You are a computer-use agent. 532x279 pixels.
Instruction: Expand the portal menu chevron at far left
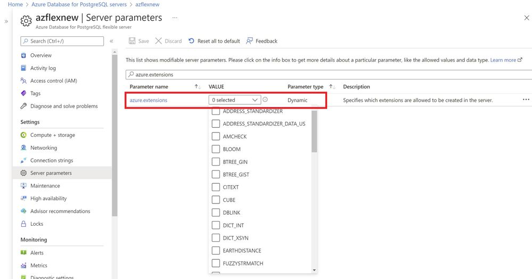click(x=6, y=22)
